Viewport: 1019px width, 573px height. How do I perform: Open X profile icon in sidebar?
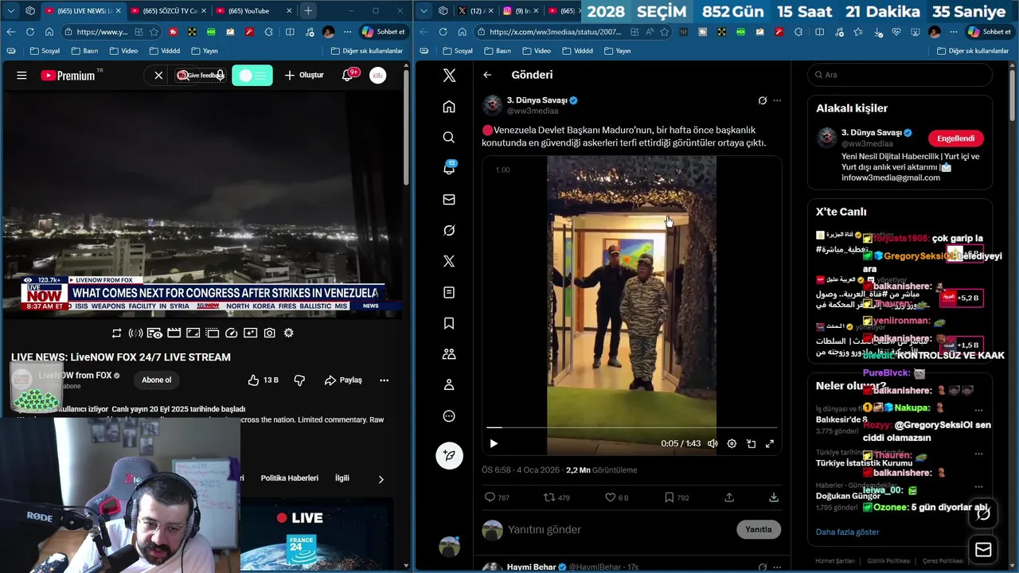click(449, 385)
